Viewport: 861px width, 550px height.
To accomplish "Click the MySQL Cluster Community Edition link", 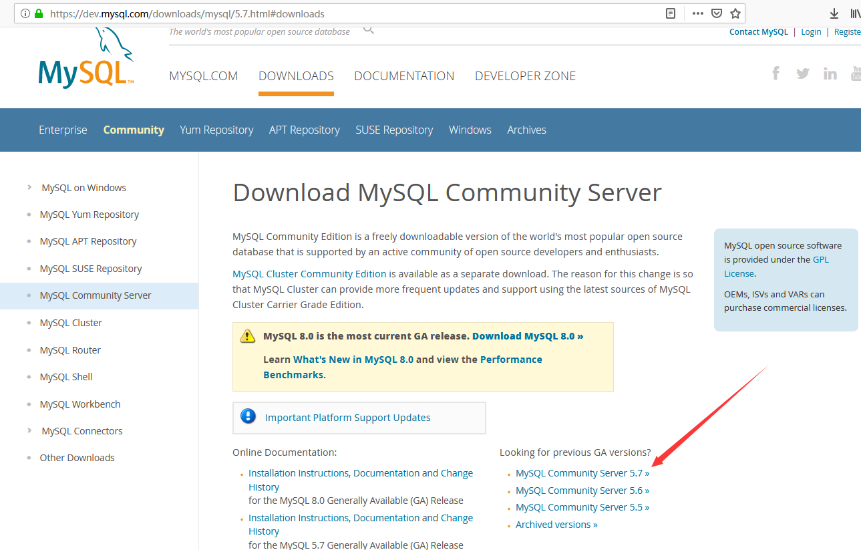I will 309,274.
